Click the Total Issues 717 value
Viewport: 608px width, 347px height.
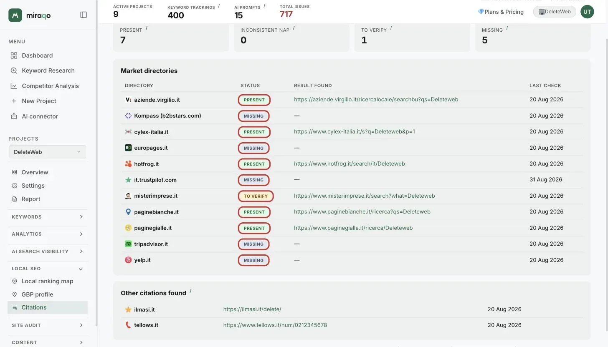coord(286,14)
